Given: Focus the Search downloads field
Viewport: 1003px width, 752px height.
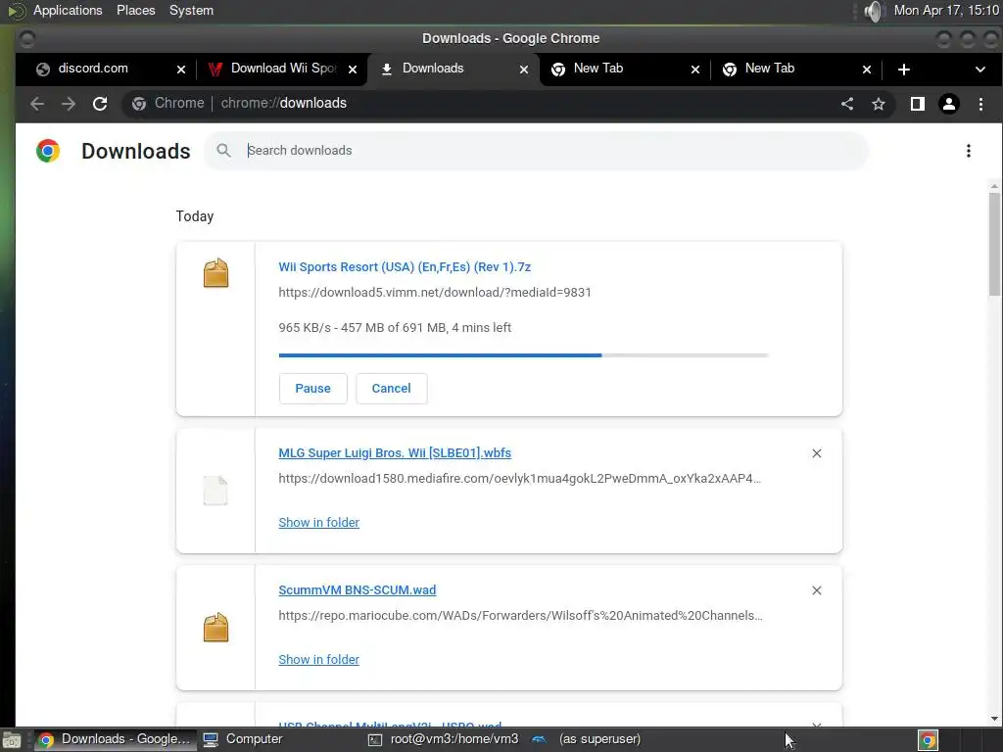Looking at the screenshot, I should [538, 150].
